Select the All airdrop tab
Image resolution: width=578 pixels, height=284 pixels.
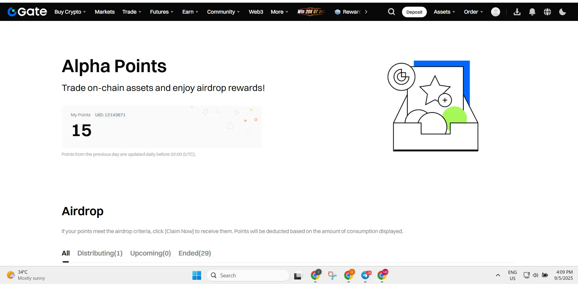[66, 253]
